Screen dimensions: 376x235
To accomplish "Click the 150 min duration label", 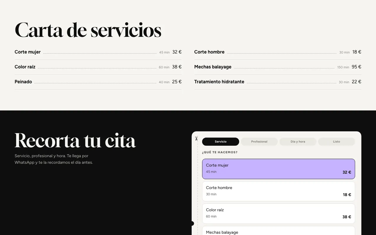I will coord(343,67).
